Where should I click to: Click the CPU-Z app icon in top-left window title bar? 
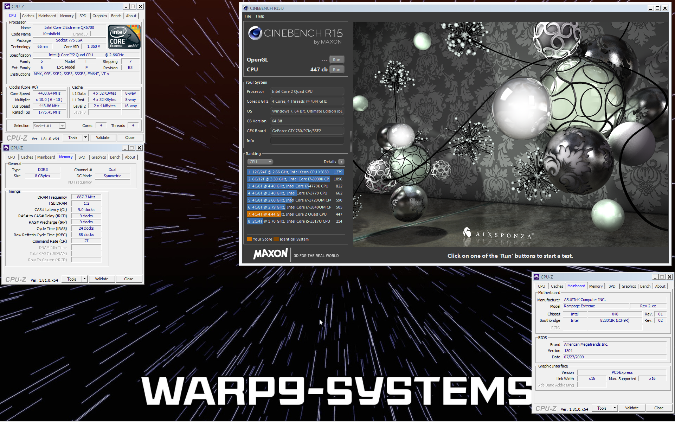coord(7,6)
